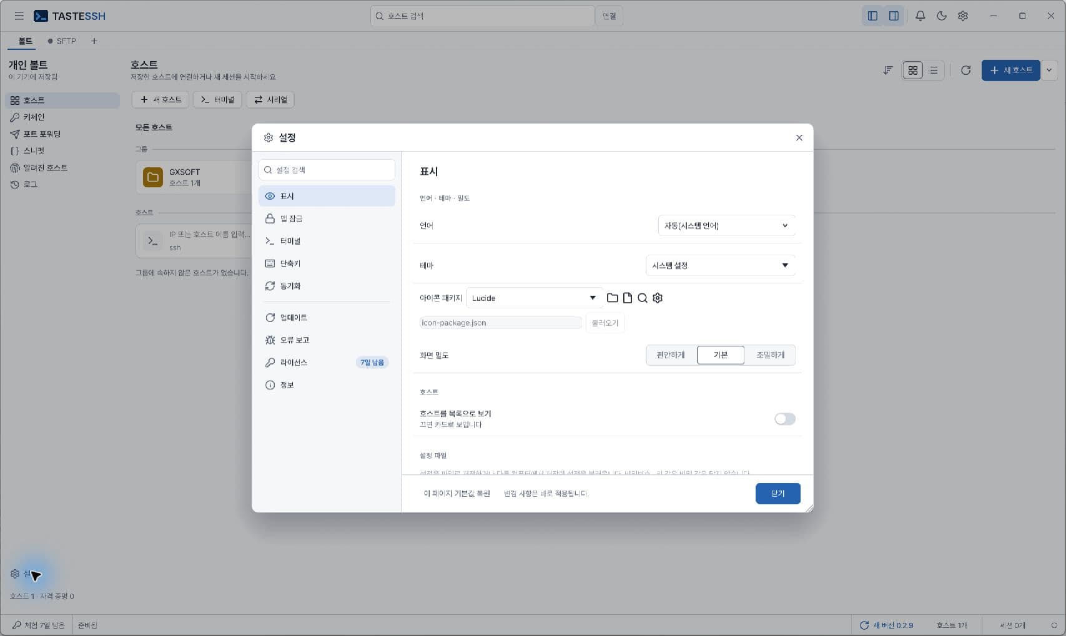The width and height of the screenshot is (1066, 636).
Task: Click 이 페이지 기본값 복원
Action: click(457, 493)
